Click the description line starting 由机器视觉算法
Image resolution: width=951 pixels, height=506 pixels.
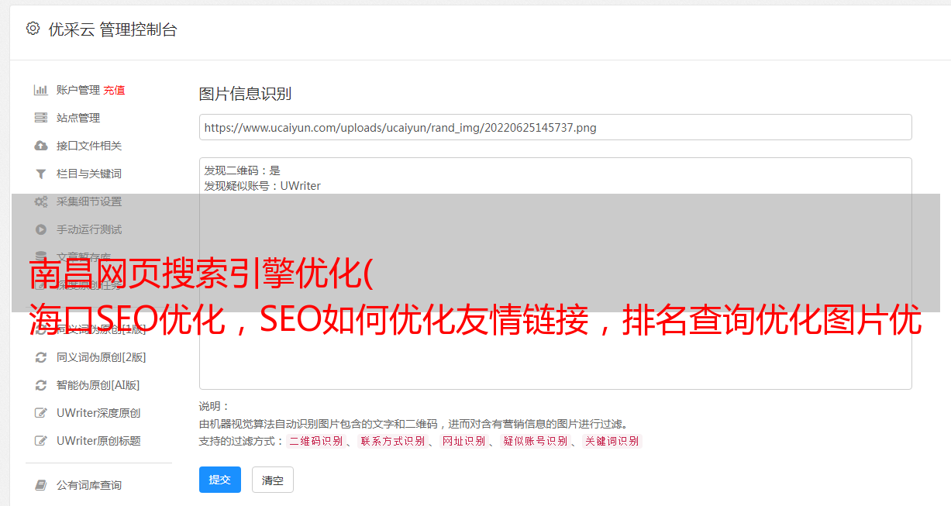click(413, 424)
